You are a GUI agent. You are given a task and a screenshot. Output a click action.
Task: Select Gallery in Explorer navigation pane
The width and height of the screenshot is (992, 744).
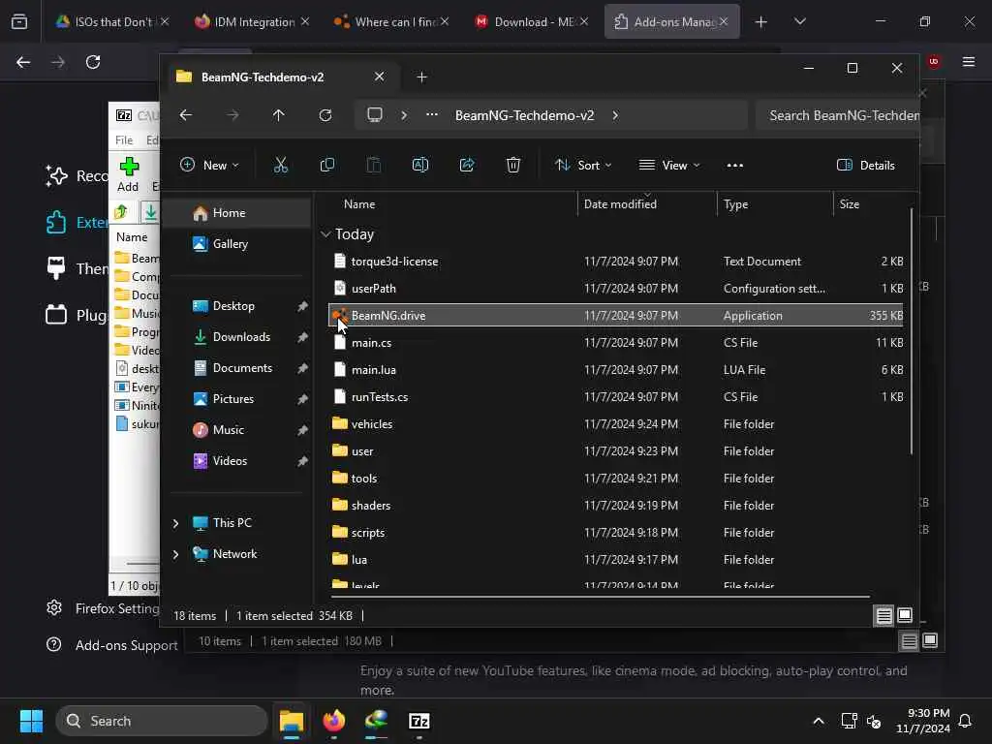click(x=237, y=244)
